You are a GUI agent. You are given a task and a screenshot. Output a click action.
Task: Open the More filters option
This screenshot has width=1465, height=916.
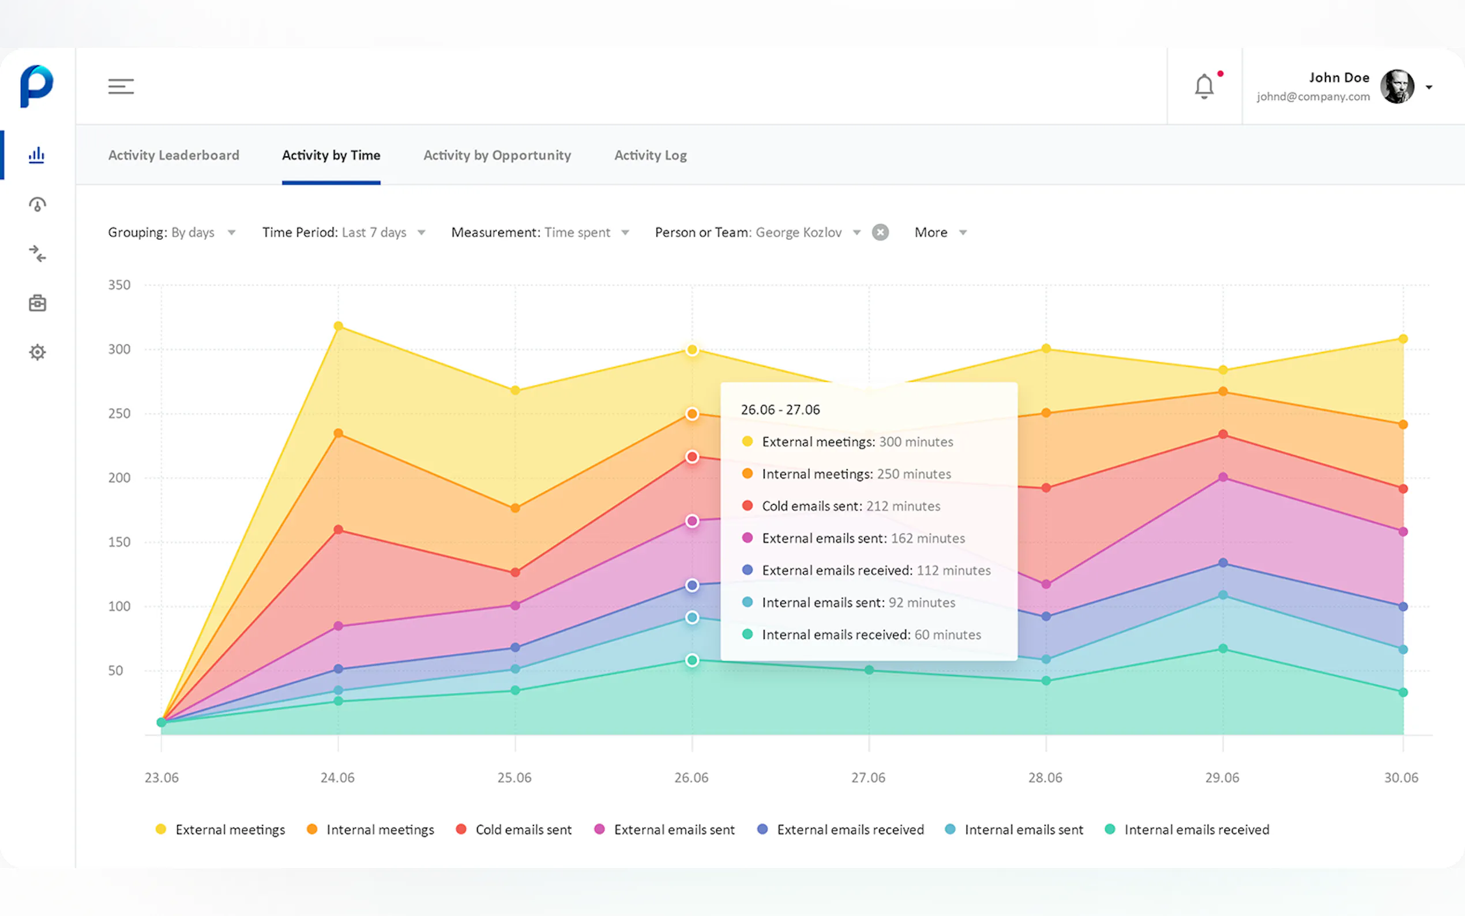(940, 232)
